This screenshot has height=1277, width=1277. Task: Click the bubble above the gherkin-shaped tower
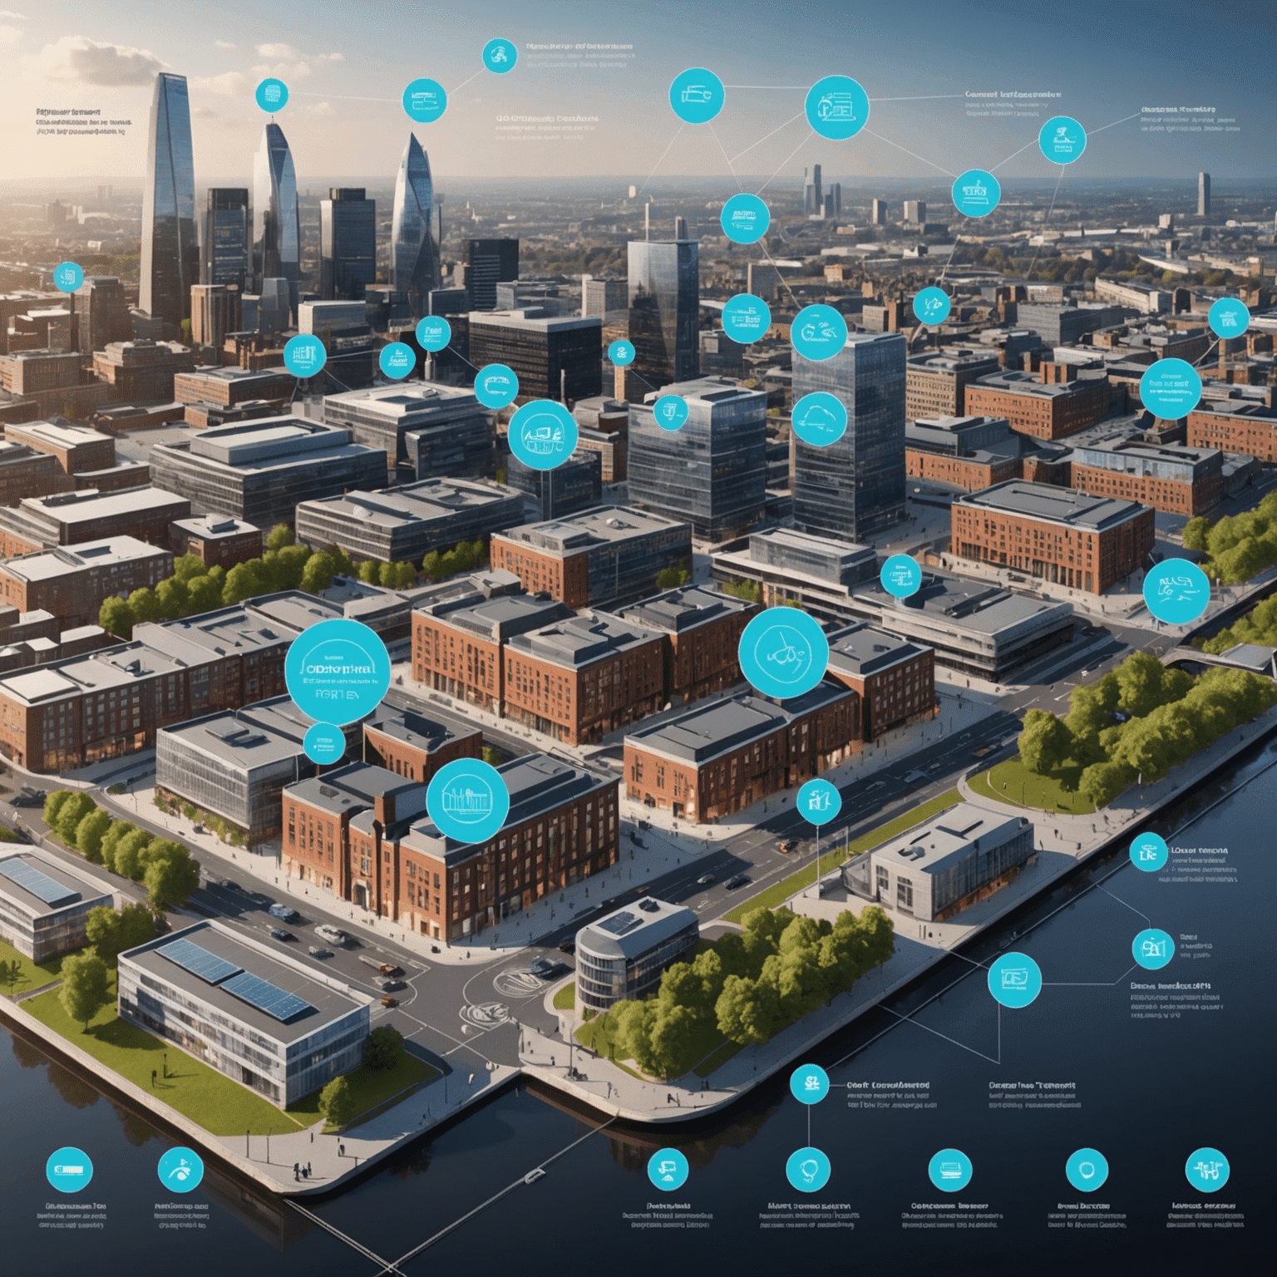pyautogui.click(x=425, y=101)
